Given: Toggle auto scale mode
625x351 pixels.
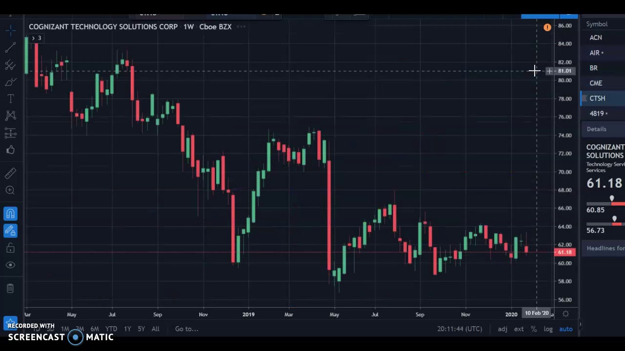Looking at the screenshot, I should (566, 329).
